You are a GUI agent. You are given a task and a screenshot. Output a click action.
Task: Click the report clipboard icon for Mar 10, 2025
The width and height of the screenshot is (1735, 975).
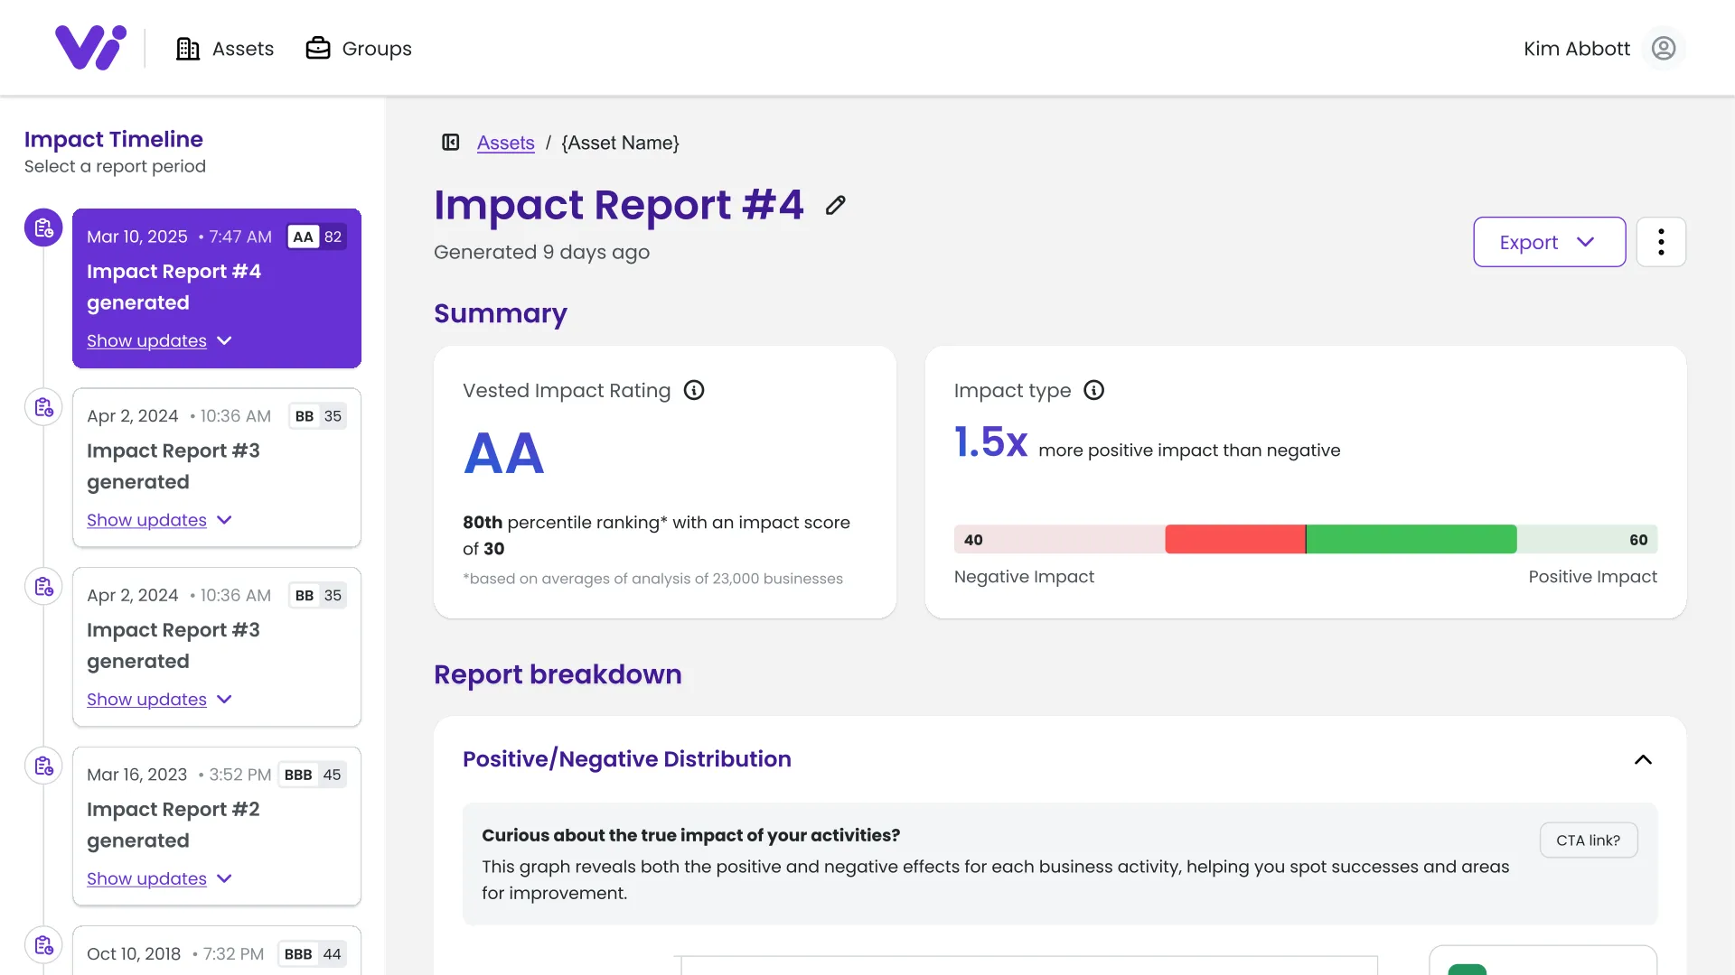click(43, 227)
